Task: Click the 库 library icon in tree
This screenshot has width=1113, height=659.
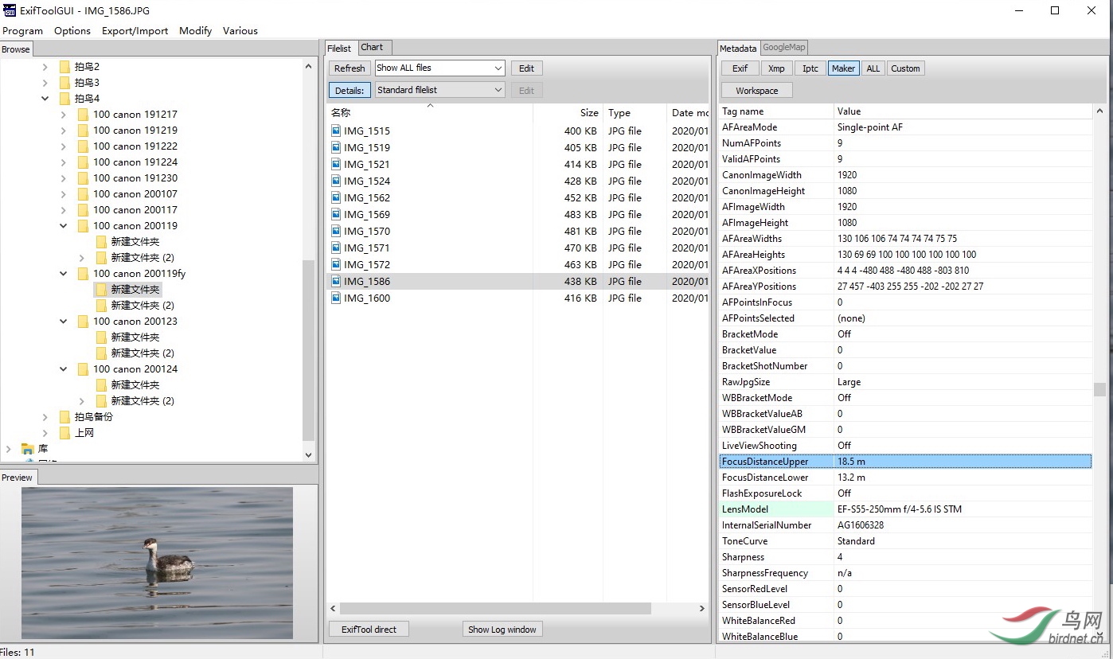Action: coord(28,449)
